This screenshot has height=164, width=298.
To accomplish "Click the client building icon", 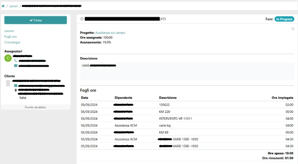I will click(x=8, y=83).
